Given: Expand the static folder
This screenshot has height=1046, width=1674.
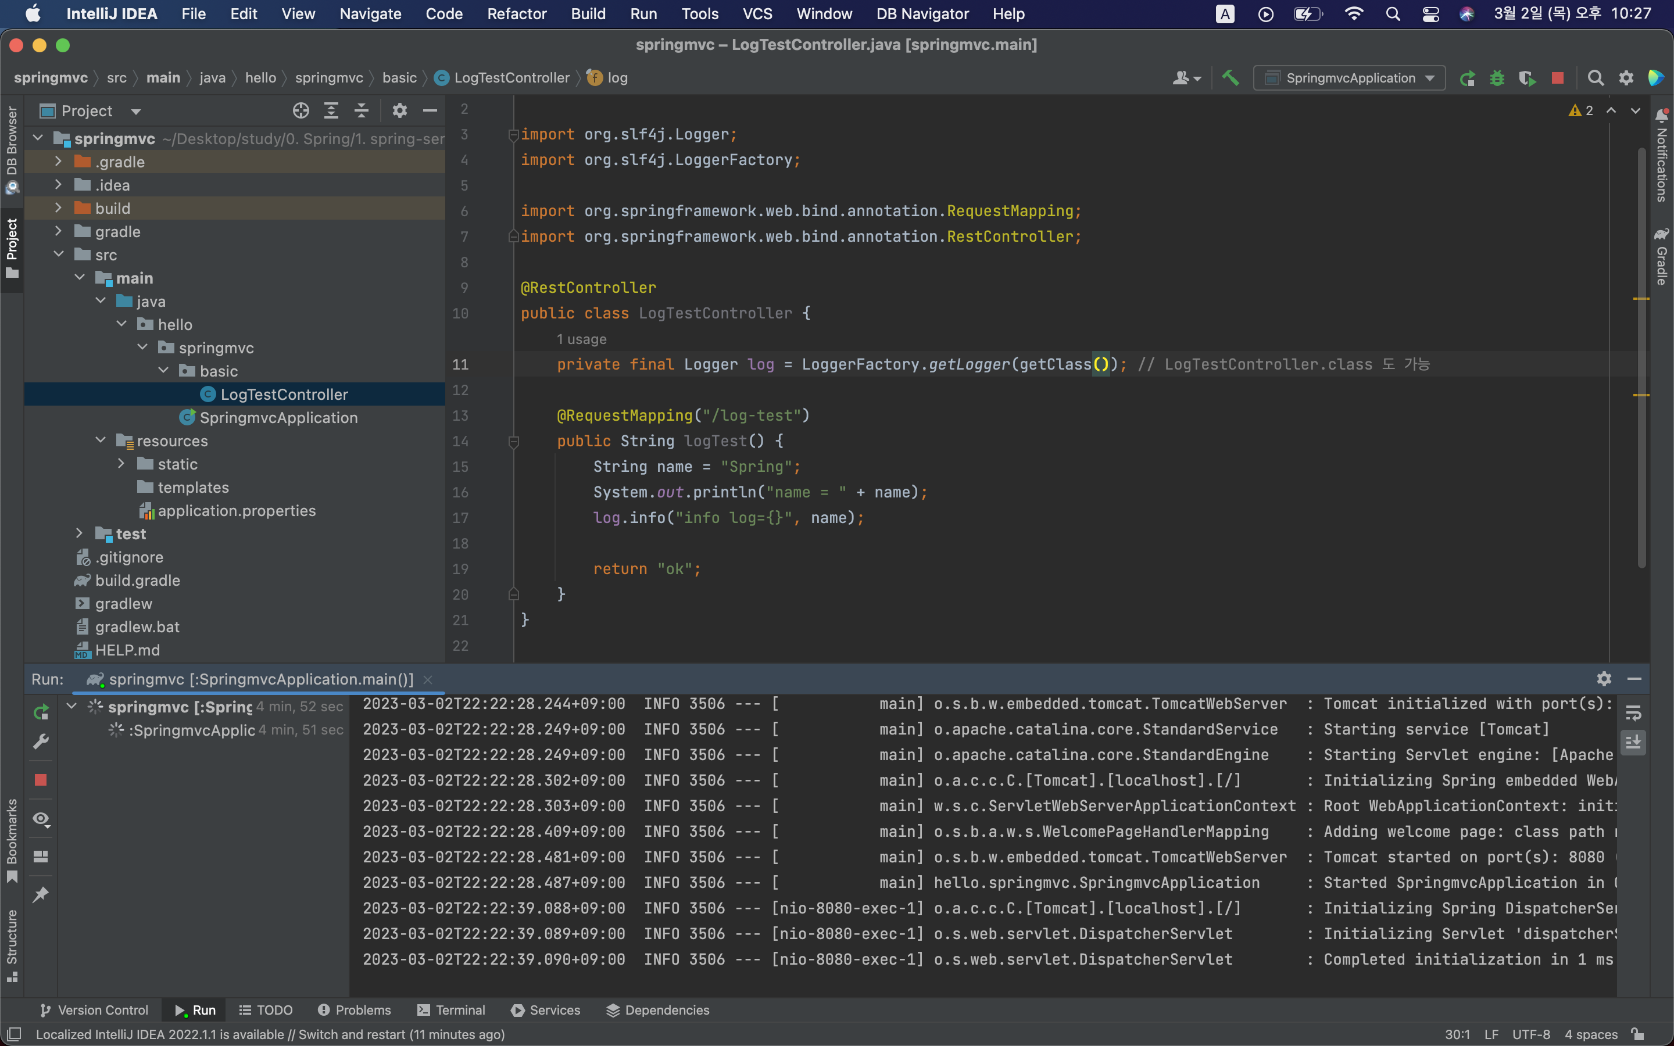Looking at the screenshot, I should tap(121, 464).
